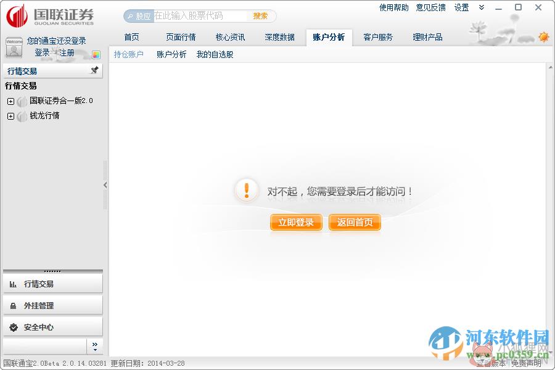Image resolution: width=555 pixels, height=370 pixels.
Task: Open the 行情交易 sidebar section button
Action: point(53,284)
